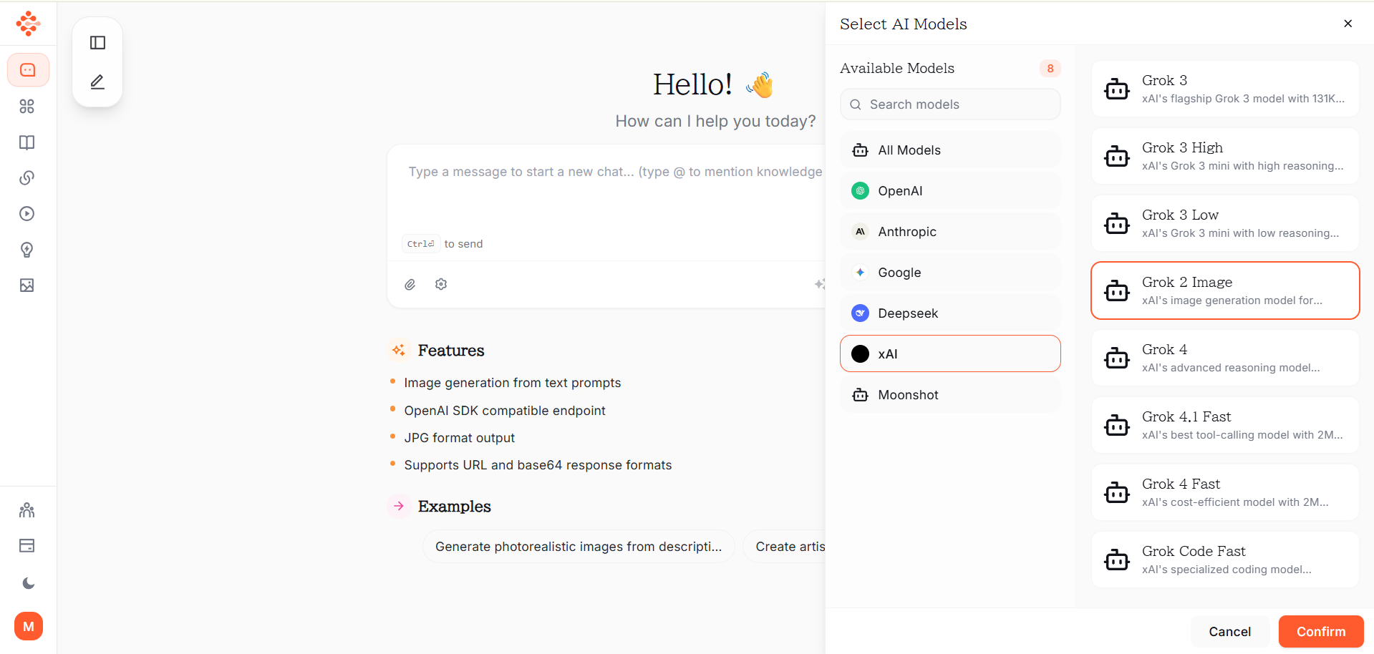Screen dimensions: 1374x654
Task: Open the team members icon in the sidebar
Action: 27,510
